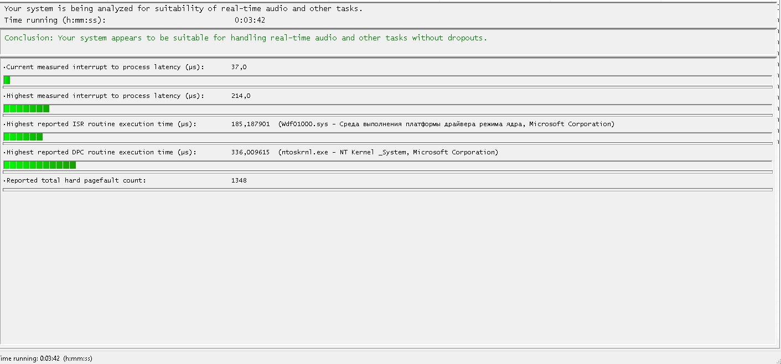Click the 0:03:42 running time value
Screen dimensions: 781x364
(x=250, y=20)
